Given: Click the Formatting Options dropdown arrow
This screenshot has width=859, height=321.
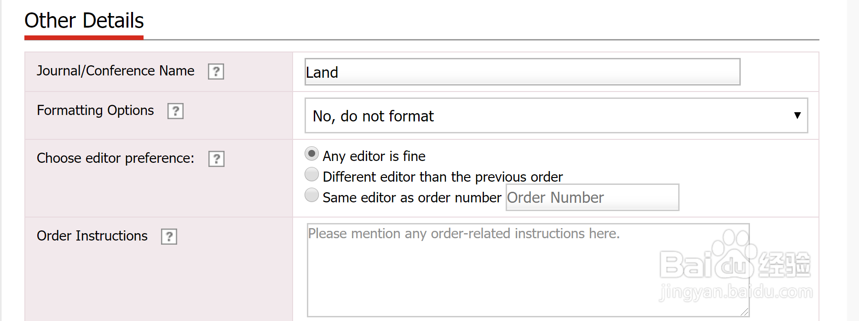Looking at the screenshot, I should (x=797, y=115).
